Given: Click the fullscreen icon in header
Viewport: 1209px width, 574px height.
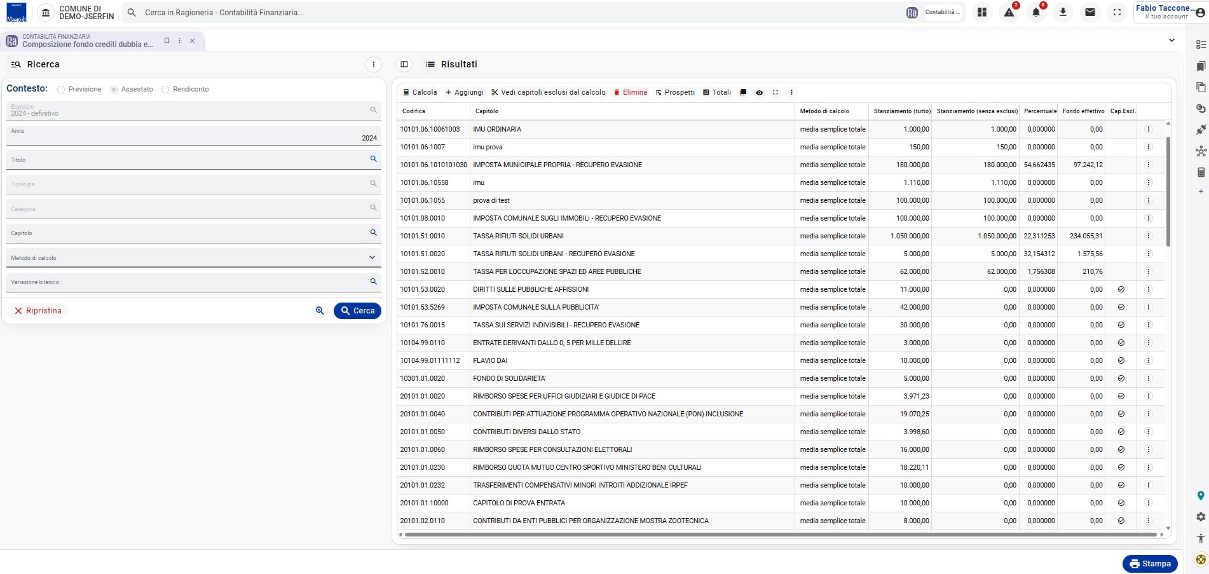Looking at the screenshot, I should [x=1117, y=12].
